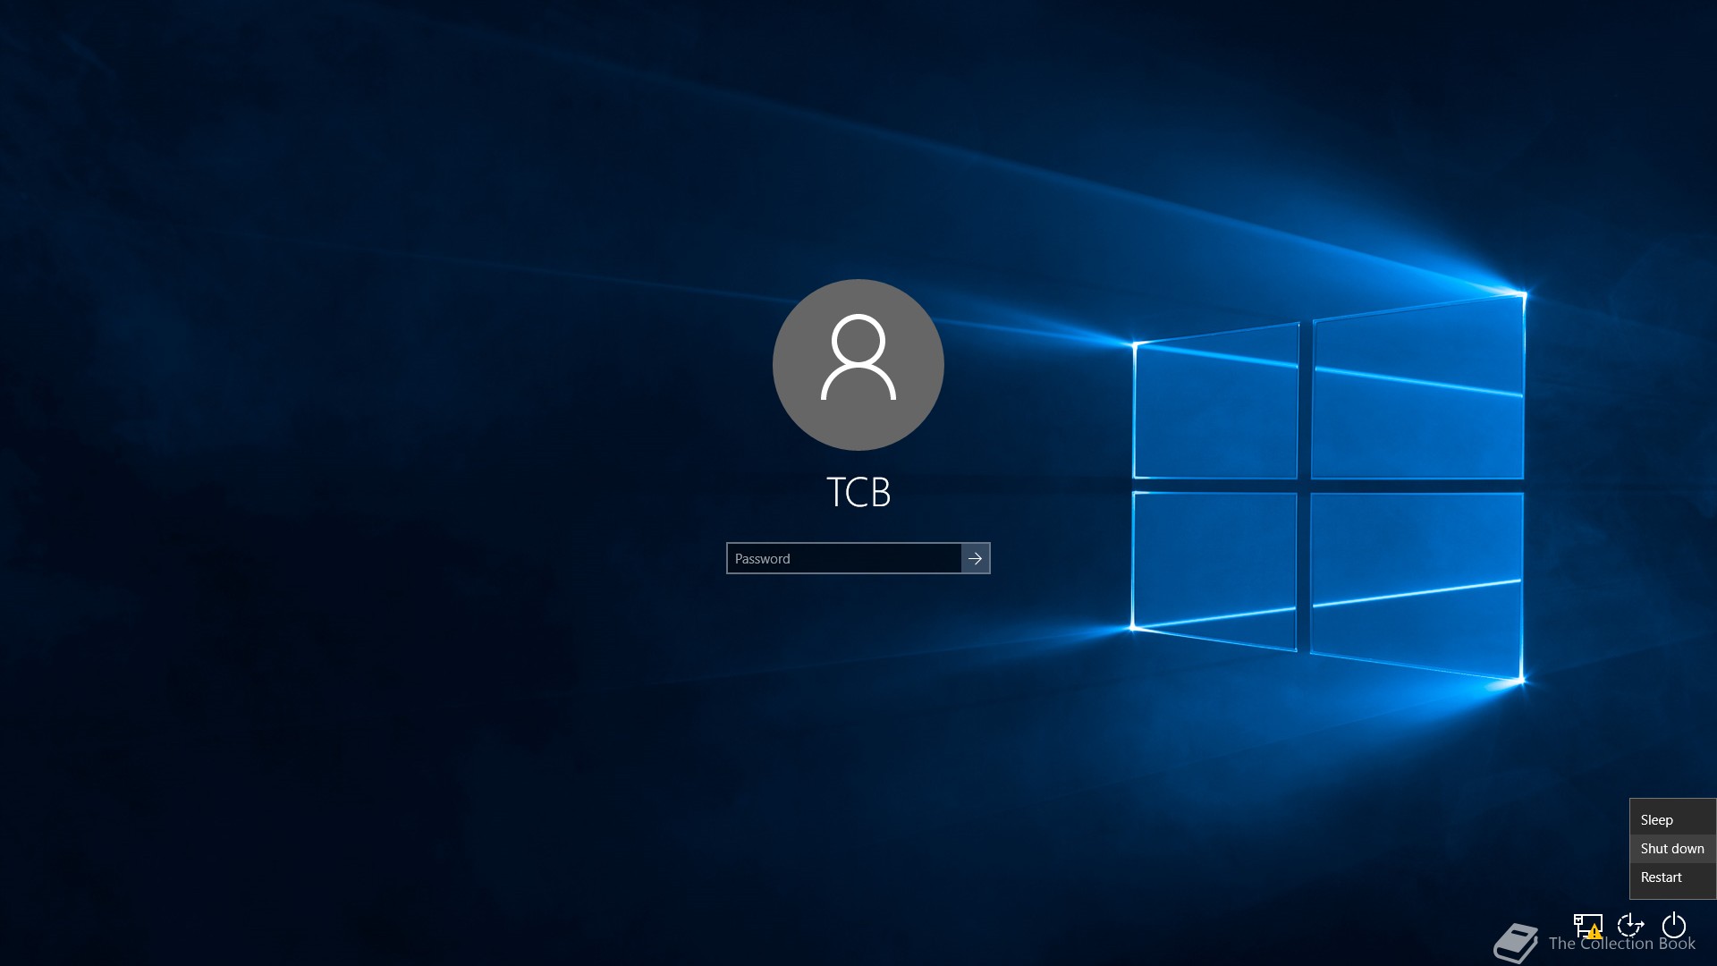Click the TCB user avatar picture
Screen dimensions: 1717x966
(858, 364)
